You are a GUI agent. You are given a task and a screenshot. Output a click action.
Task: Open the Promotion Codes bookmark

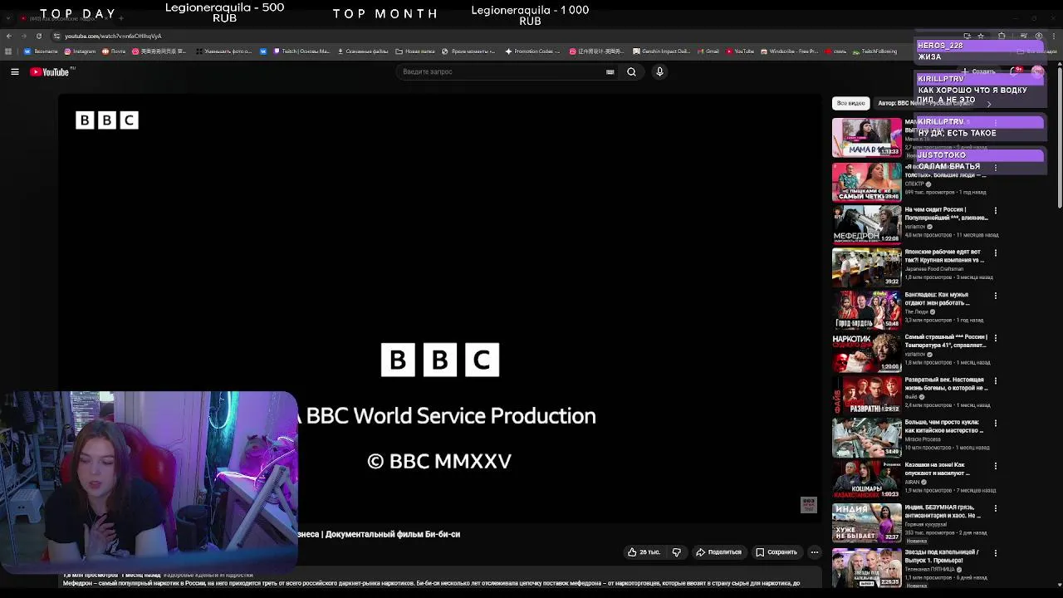532,51
